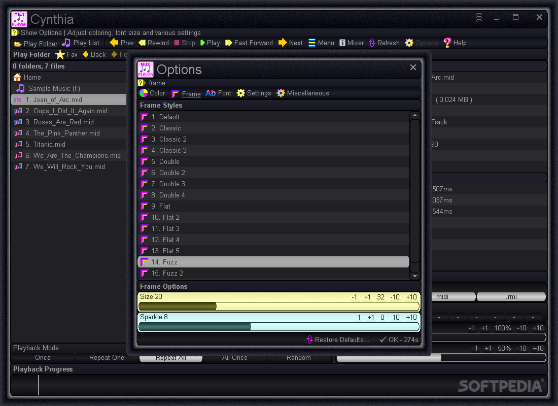Select frame style 9. Flat
The width and height of the screenshot is (558, 406).
[273, 206]
